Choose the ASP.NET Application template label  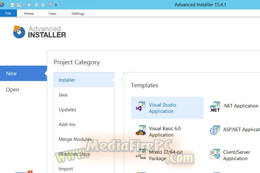[242, 129]
